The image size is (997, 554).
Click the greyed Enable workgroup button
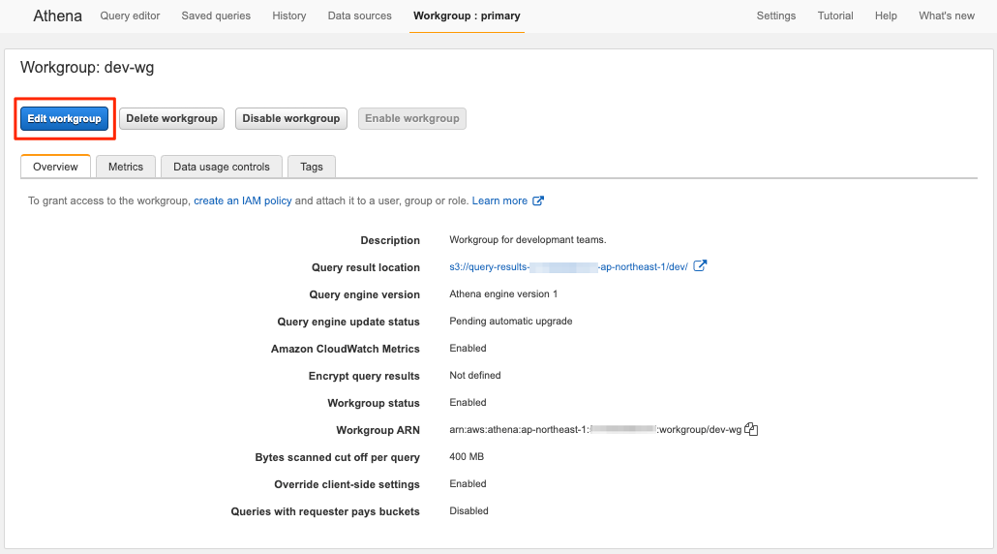[412, 118]
